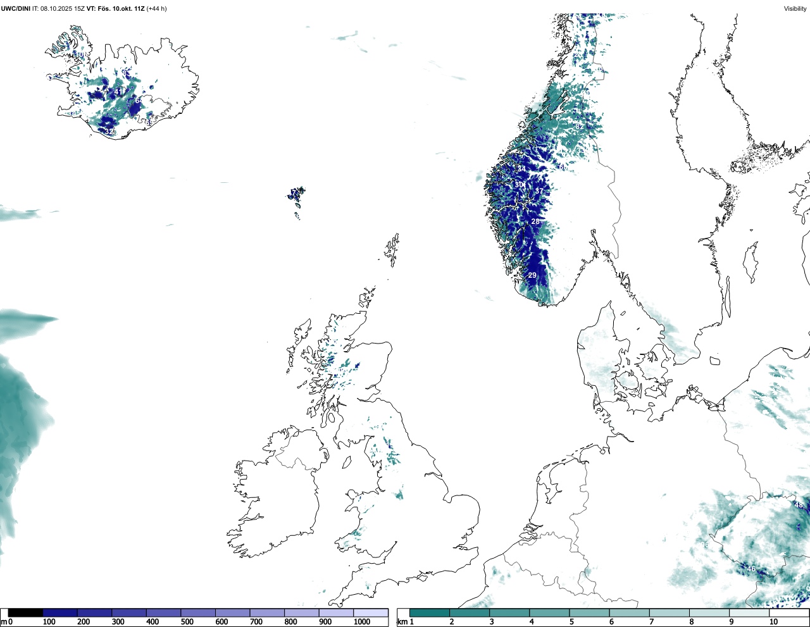Click the '82' value in central Norway
The height and width of the screenshot is (627, 810).
578,126
